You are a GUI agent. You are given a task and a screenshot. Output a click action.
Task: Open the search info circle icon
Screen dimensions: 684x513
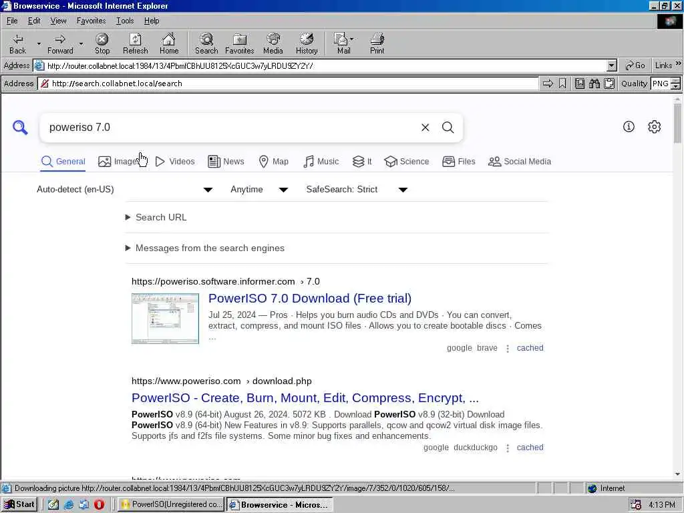tap(629, 127)
